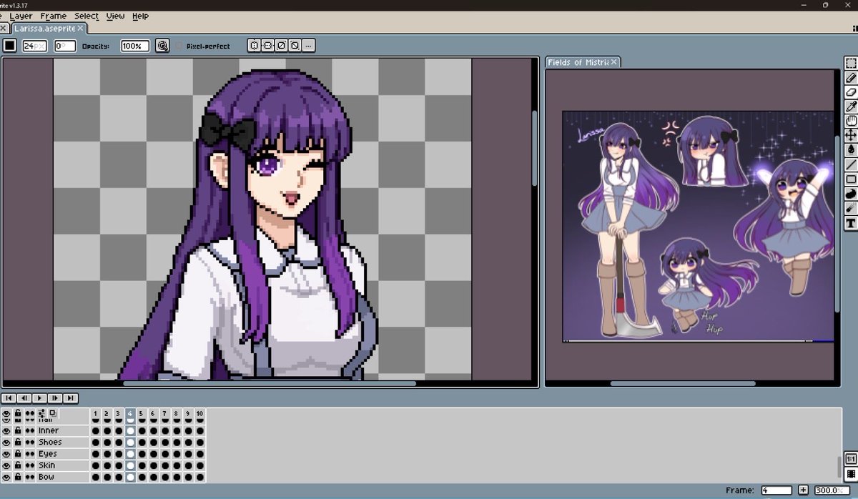Go to the first frame

pyautogui.click(x=9, y=398)
